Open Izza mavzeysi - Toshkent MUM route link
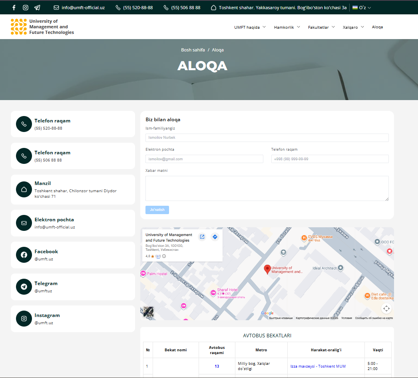This screenshot has height=378, width=418. click(318, 366)
